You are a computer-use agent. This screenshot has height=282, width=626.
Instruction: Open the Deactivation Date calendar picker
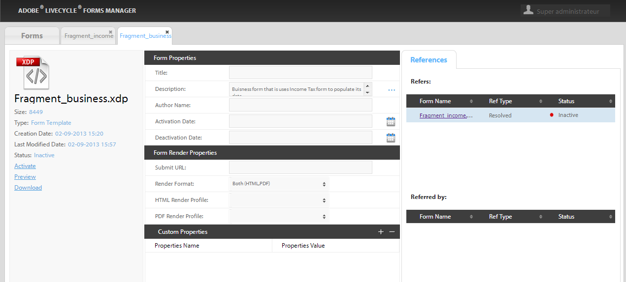pyautogui.click(x=391, y=138)
